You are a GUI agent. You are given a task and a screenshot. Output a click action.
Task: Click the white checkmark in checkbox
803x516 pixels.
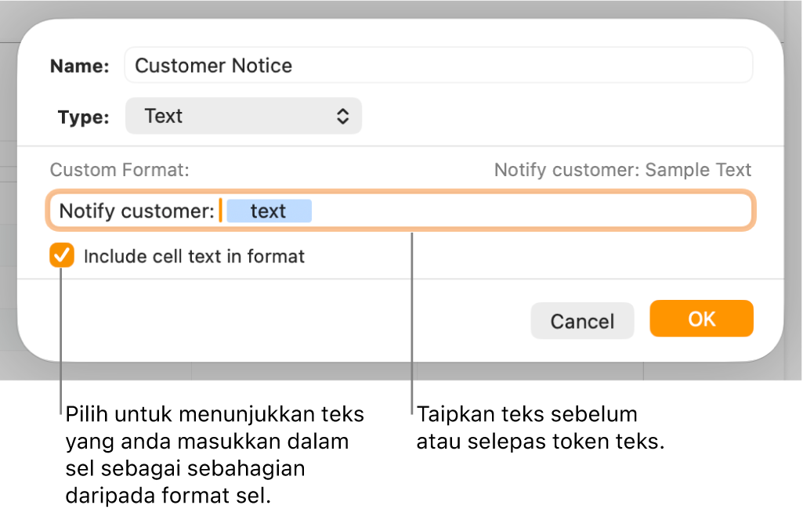tap(62, 255)
